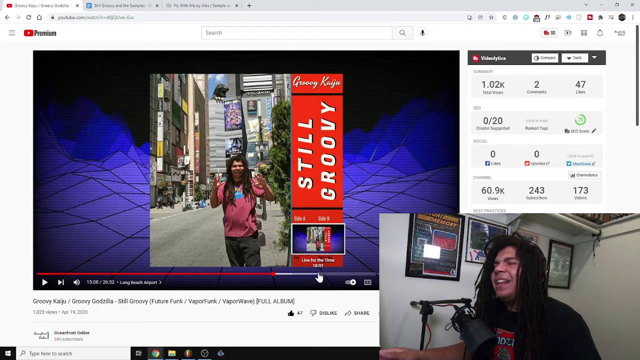Open the tab search dropdown arrow

point(586,5)
